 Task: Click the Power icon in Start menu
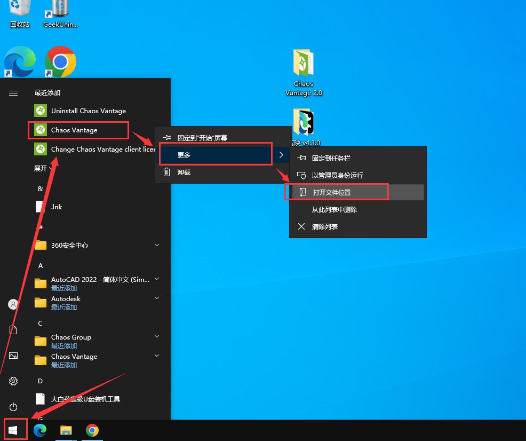click(x=13, y=407)
